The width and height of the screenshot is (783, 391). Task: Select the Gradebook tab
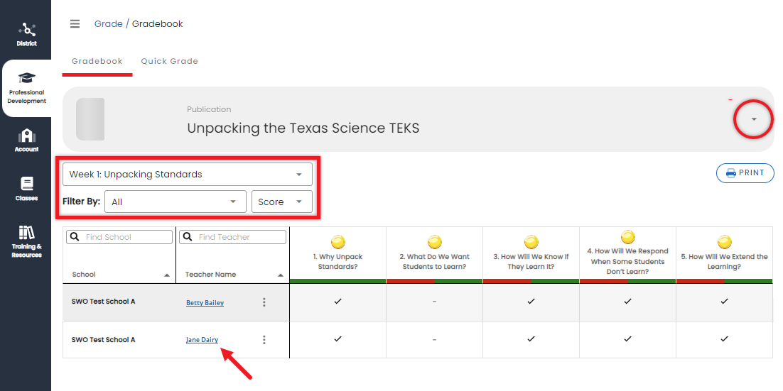point(97,61)
